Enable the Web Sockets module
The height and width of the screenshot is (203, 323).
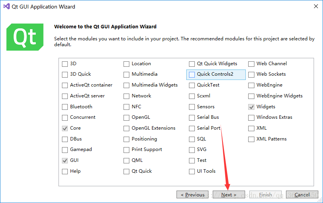(x=251, y=75)
